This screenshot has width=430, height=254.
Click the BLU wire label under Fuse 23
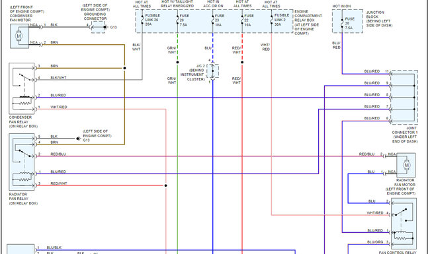pyautogui.click(x=208, y=48)
